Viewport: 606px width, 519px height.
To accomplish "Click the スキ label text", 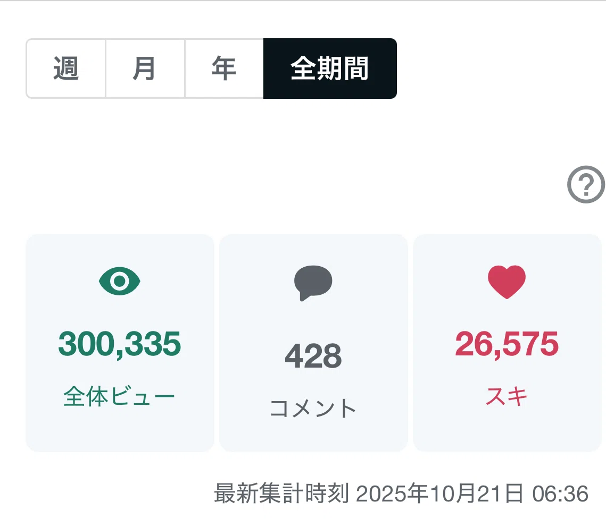I will 507,396.
